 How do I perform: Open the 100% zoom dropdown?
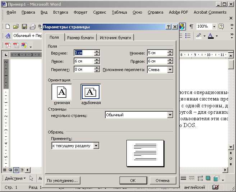(x=214, y=27)
